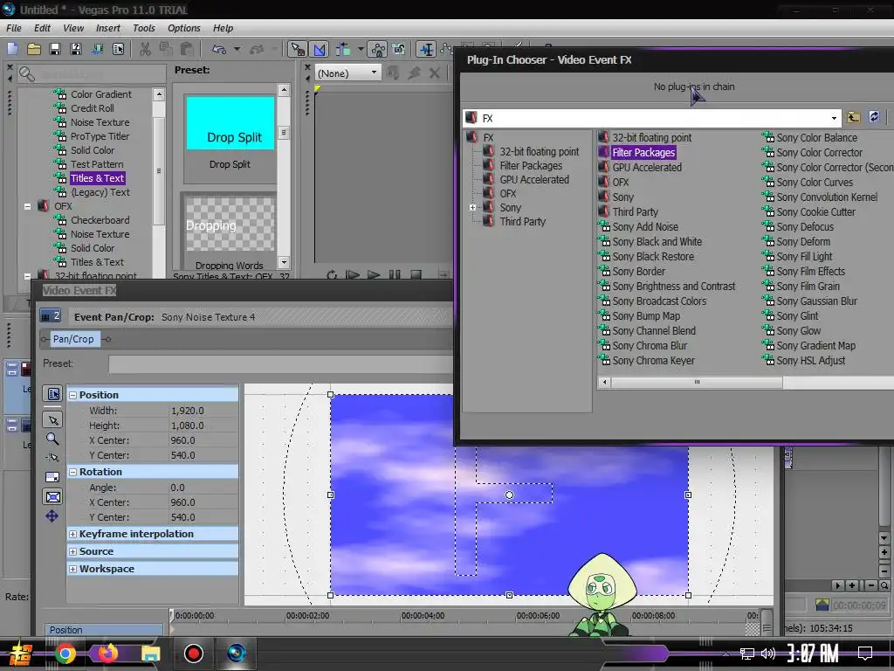Select Zoom Edit Tool magnifier in Pan/Crop

click(52, 439)
